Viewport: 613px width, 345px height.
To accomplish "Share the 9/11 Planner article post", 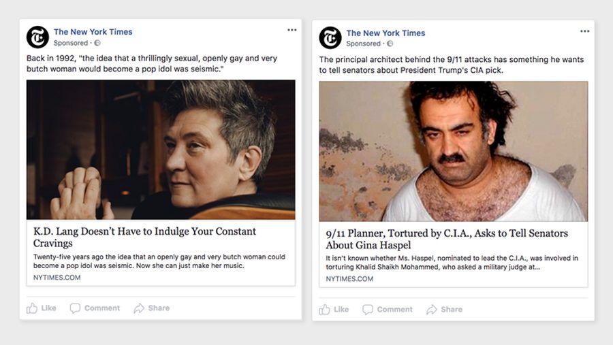I will point(445,310).
